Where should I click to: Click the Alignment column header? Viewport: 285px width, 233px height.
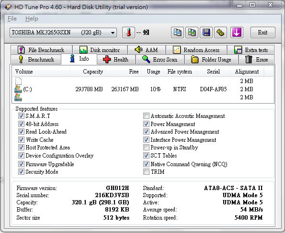[x=247, y=72]
